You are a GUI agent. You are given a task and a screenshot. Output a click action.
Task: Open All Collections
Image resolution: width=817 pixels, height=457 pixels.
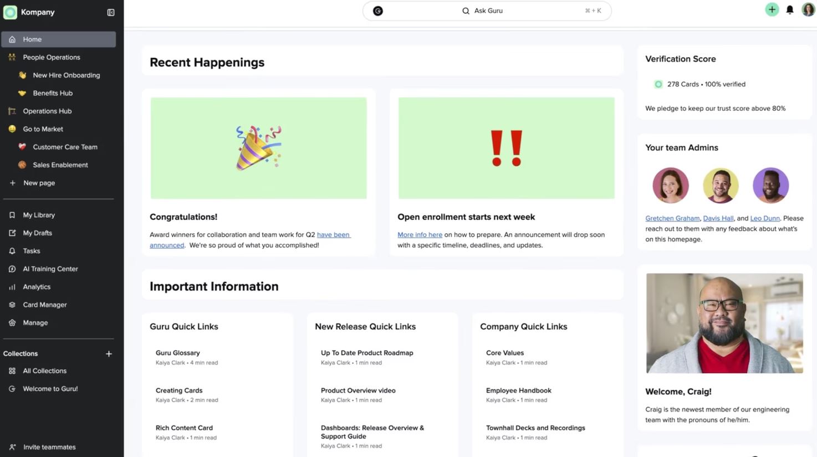[x=44, y=371]
